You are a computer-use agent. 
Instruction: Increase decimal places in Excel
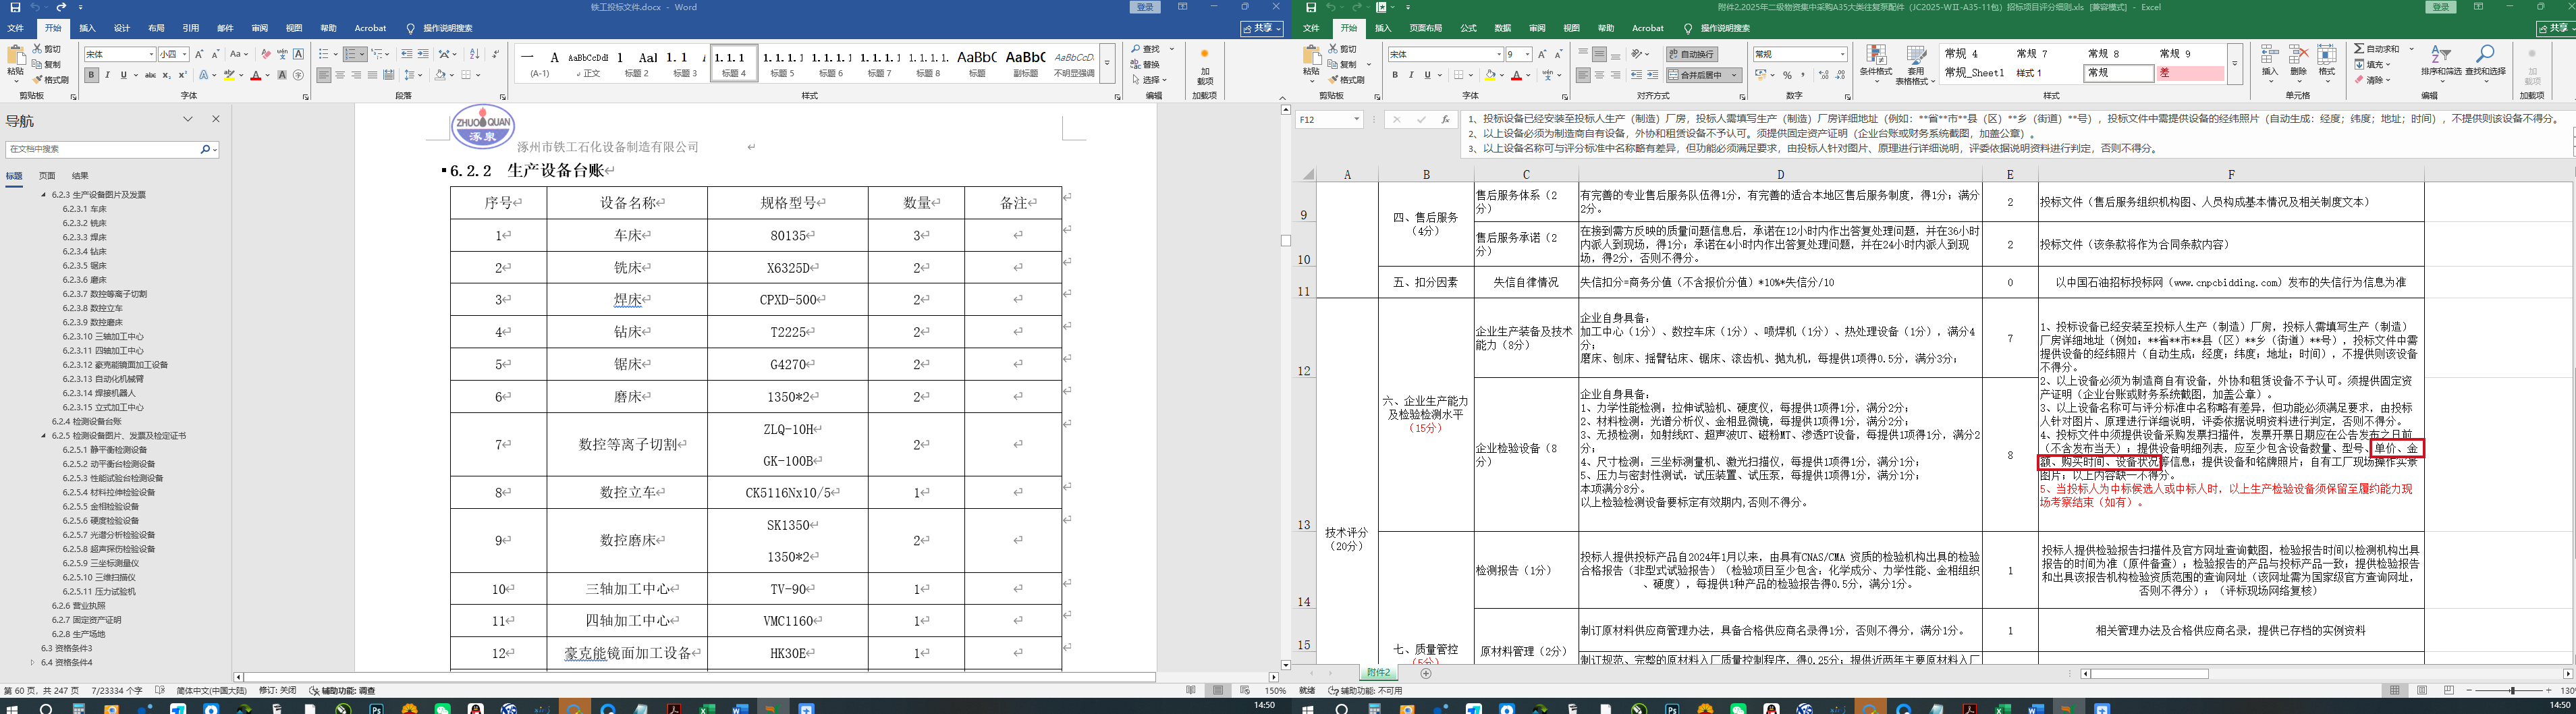coord(1824,75)
